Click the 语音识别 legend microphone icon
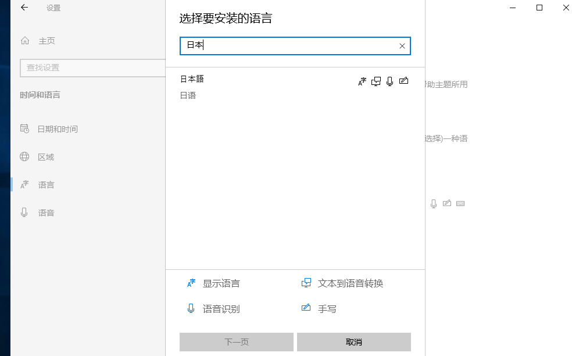572x356 pixels. pos(191,309)
